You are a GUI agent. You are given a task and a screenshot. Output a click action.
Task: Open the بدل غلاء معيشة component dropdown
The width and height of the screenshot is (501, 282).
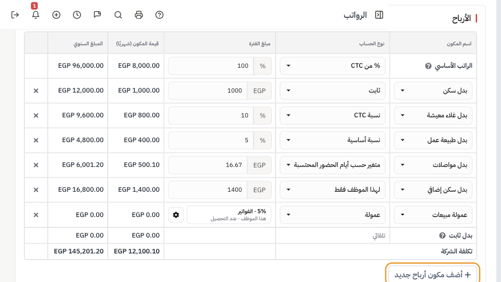point(433,115)
